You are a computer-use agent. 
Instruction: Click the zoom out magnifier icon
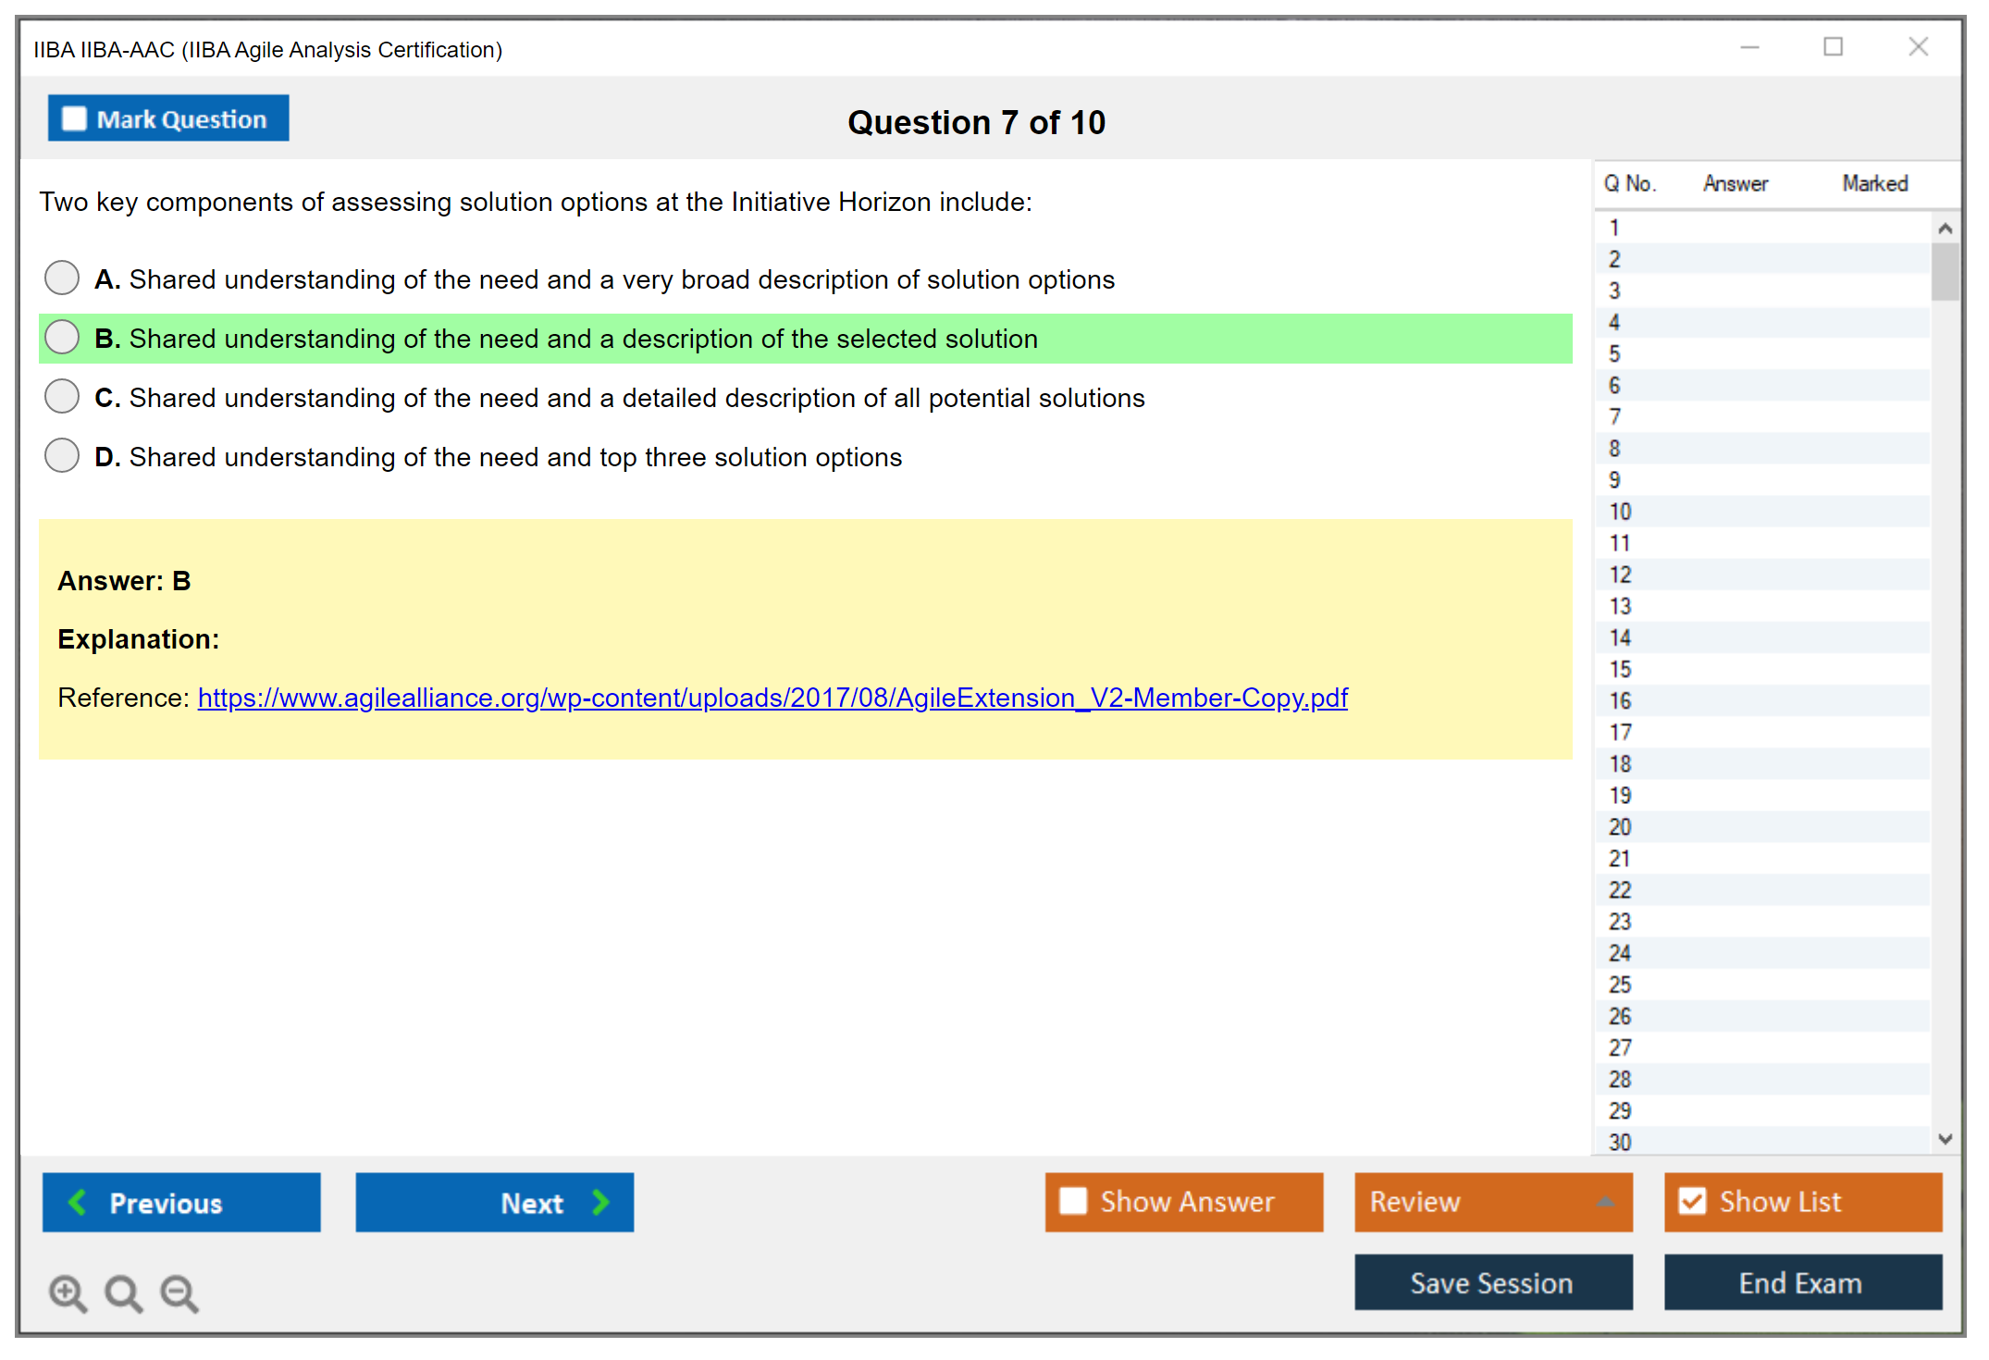179,1292
